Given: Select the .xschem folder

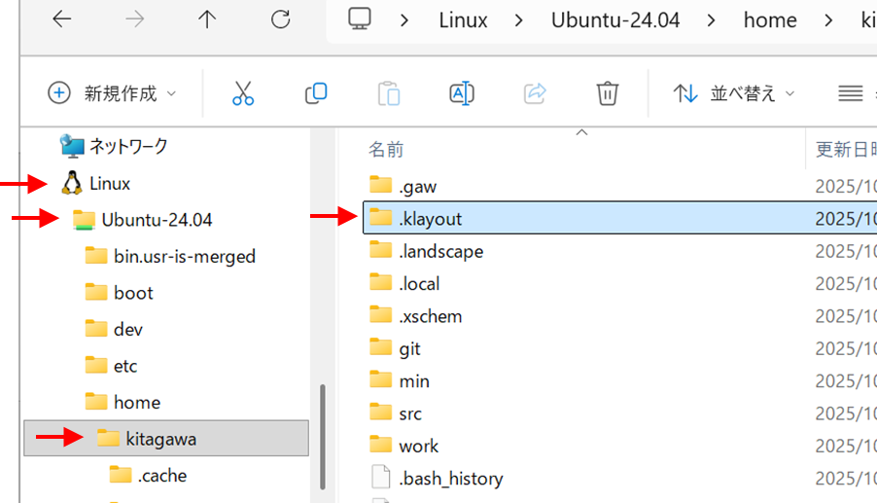Looking at the screenshot, I should point(430,316).
